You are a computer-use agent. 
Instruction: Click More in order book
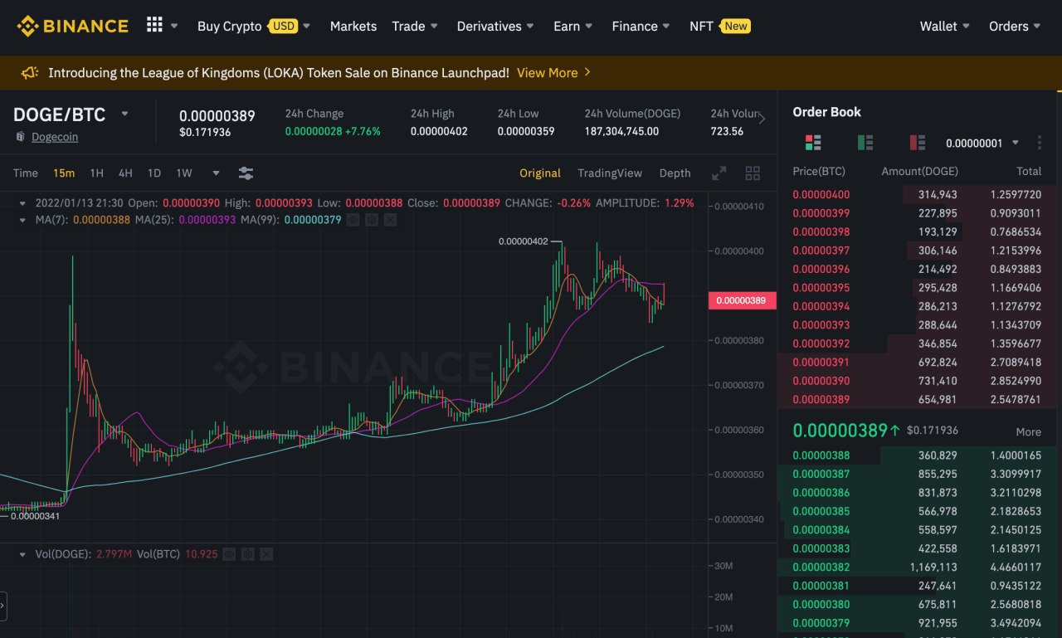coord(1029,432)
